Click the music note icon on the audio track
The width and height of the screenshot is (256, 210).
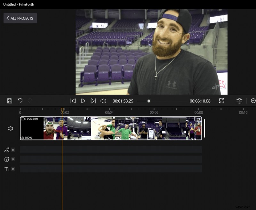[x=8, y=149]
